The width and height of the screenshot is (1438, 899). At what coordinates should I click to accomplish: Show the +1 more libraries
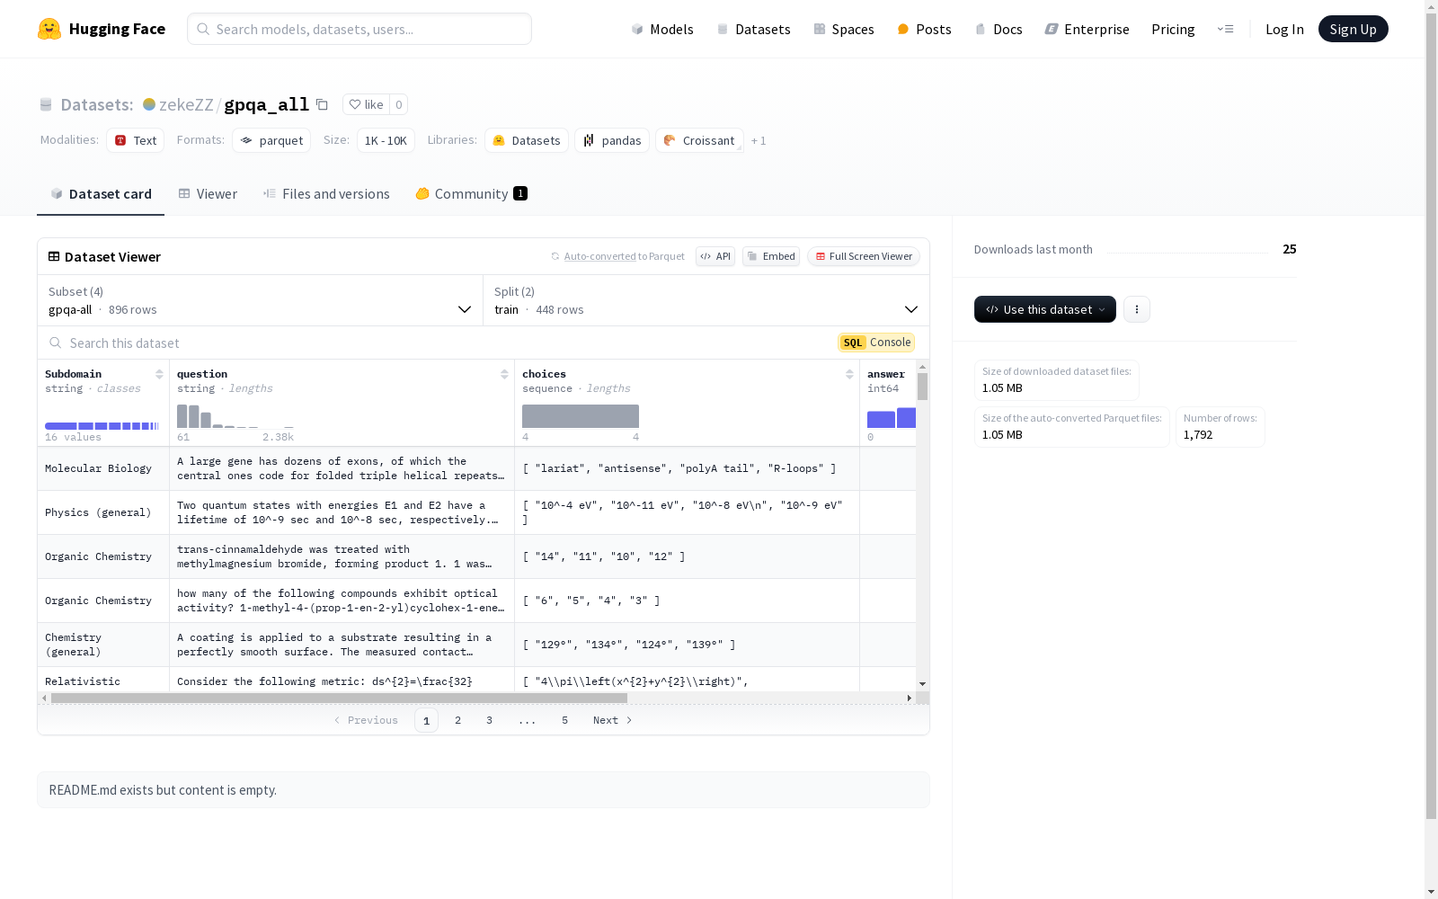(x=759, y=140)
